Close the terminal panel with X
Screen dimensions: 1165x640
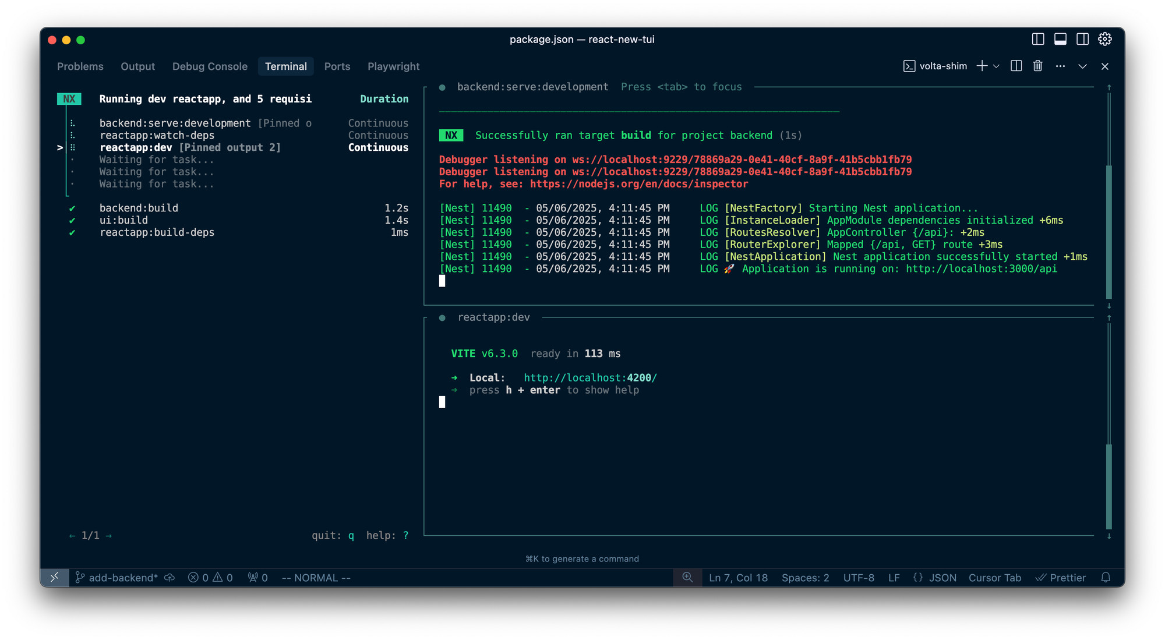pyautogui.click(x=1104, y=66)
